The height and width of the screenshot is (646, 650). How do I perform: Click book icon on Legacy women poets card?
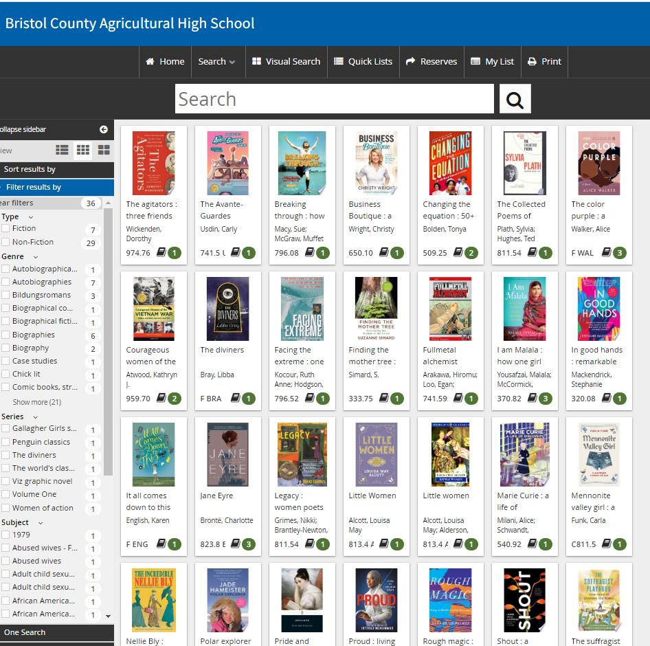click(x=310, y=543)
